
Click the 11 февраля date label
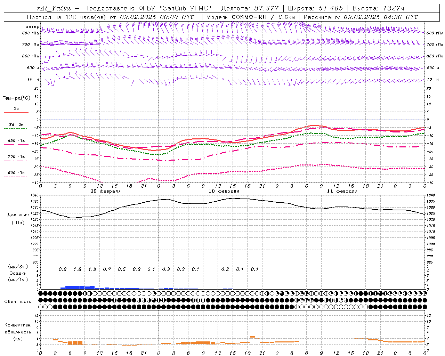342,191
